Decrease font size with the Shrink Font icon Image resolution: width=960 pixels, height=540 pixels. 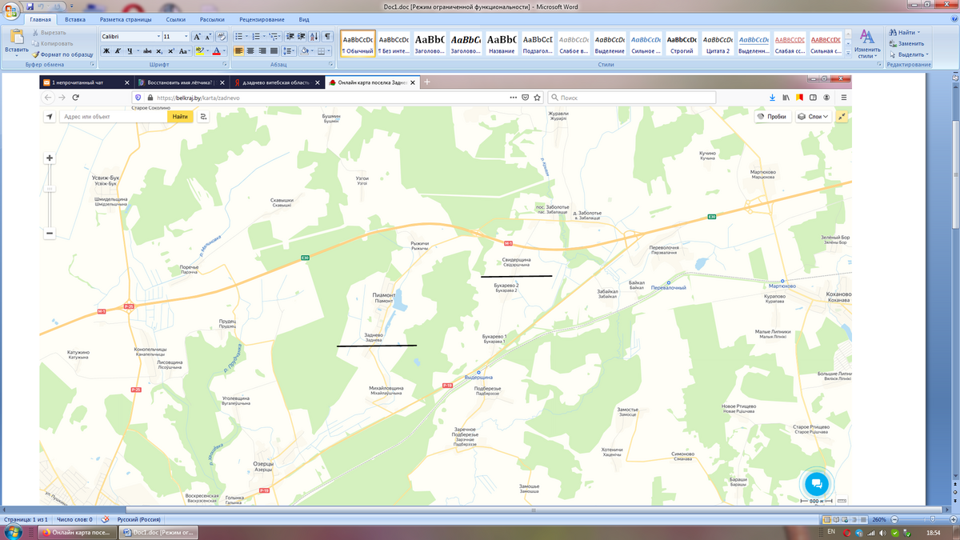pyautogui.click(x=208, y=36)
